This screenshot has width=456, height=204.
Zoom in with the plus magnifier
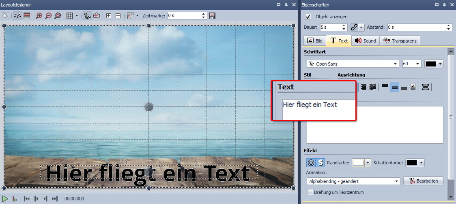(39, 16)
